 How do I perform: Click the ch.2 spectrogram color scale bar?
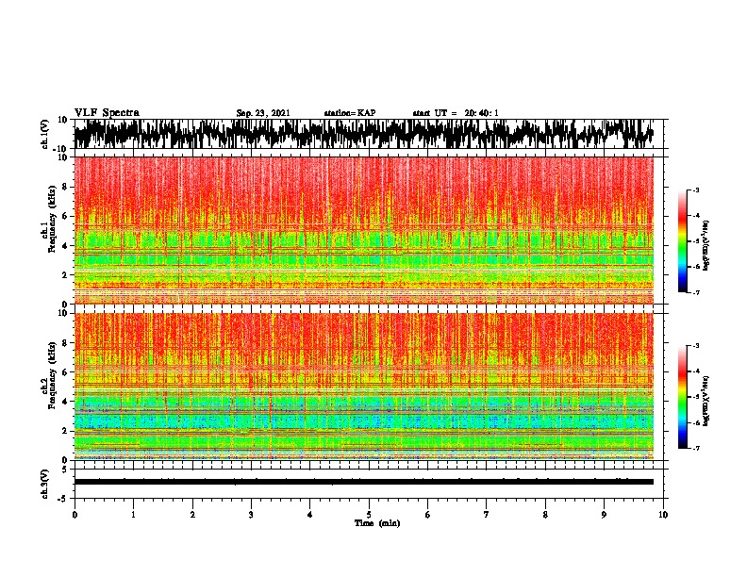point(683,397)
